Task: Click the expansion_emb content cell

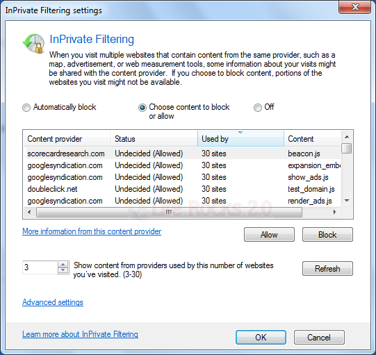Action: point(314,165)
